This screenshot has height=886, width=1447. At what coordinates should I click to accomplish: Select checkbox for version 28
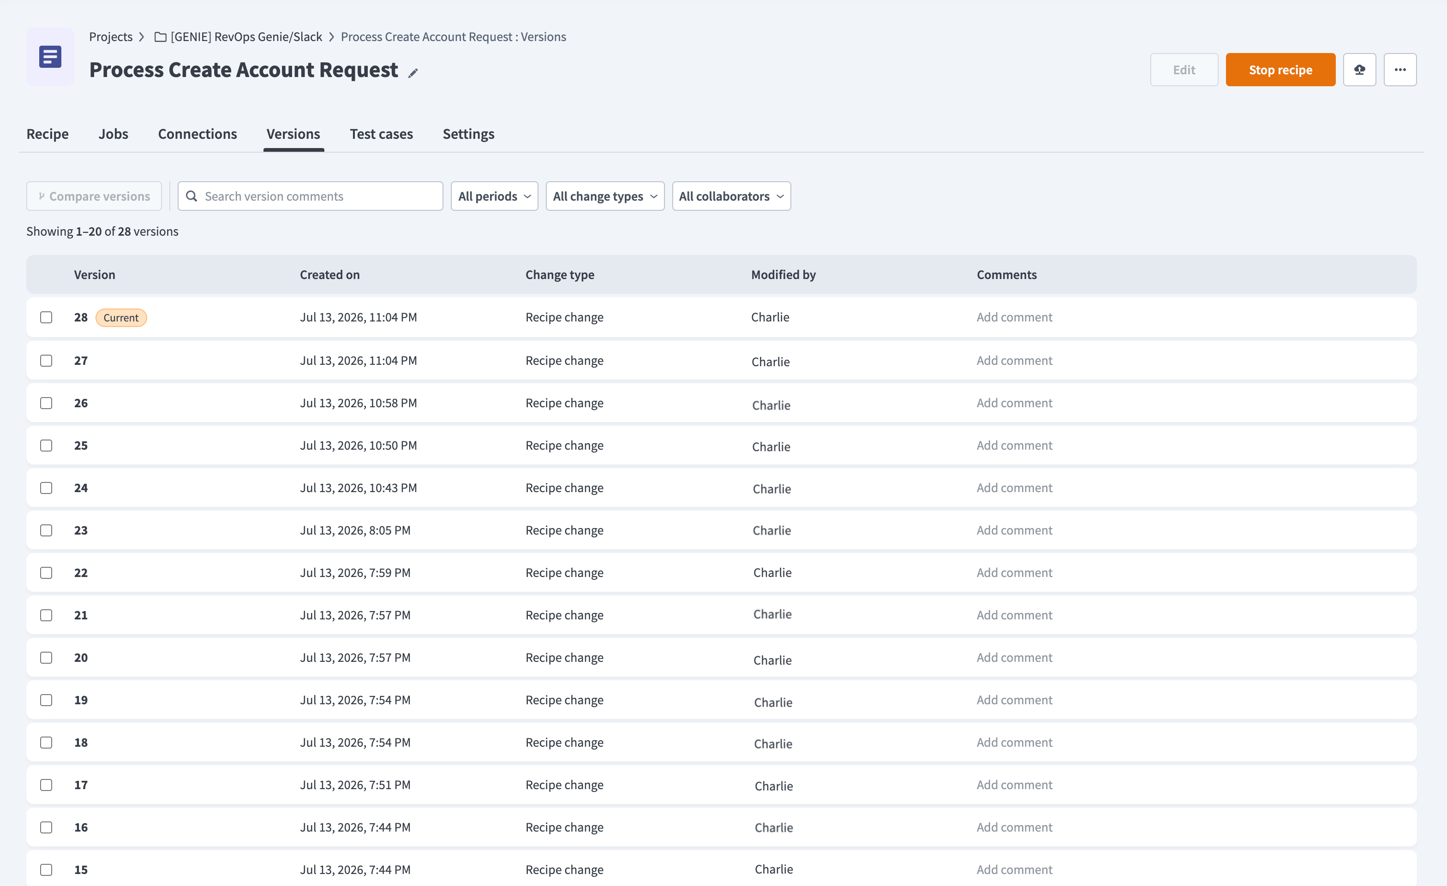coord(46,318)
